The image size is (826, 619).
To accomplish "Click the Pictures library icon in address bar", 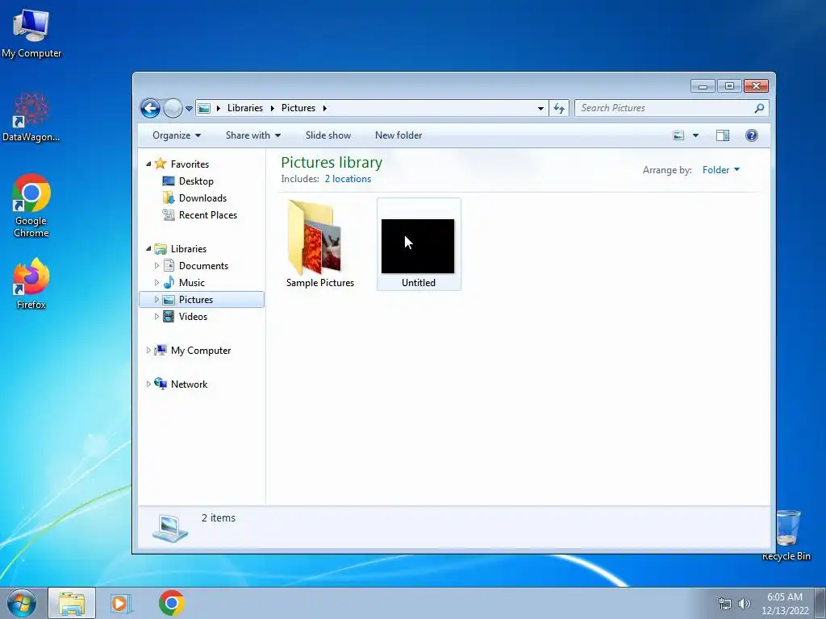I will (x=204, y=108).
